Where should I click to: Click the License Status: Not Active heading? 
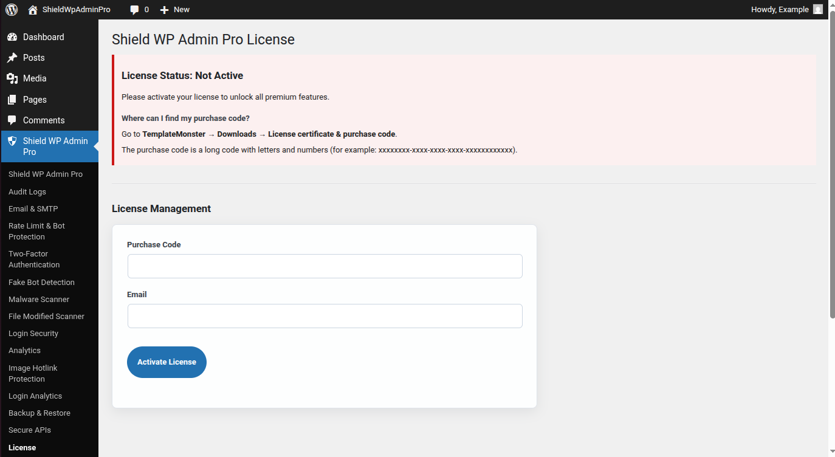tap(182, 76)
